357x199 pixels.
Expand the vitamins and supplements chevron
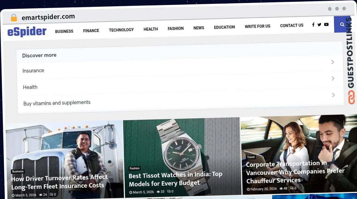(x=333, y=95)
